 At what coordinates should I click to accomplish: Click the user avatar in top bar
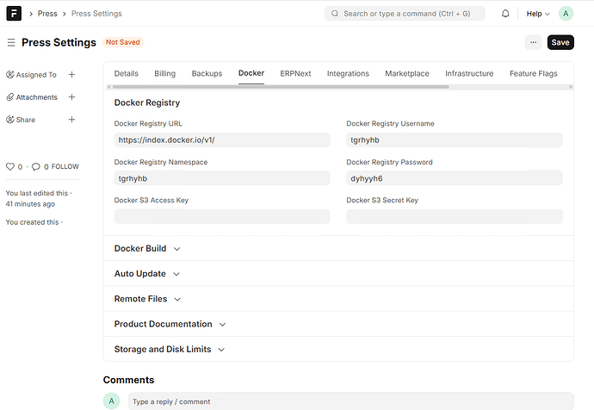pos(566,14)
